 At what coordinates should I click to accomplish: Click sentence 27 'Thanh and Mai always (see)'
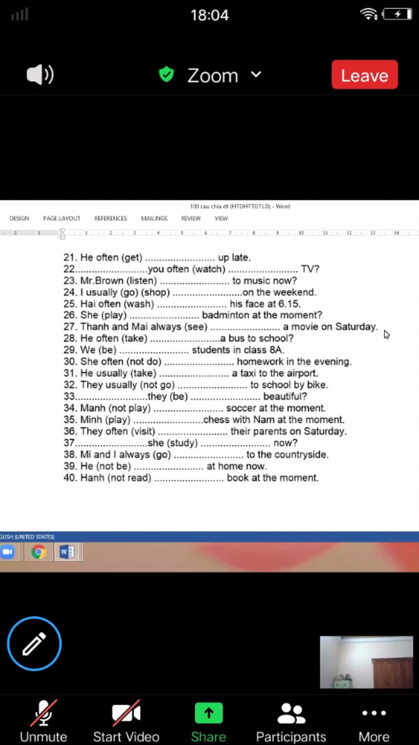tap(221, 327)
